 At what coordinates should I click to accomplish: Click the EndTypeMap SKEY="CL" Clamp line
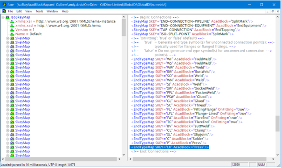[x=171, y=130]
